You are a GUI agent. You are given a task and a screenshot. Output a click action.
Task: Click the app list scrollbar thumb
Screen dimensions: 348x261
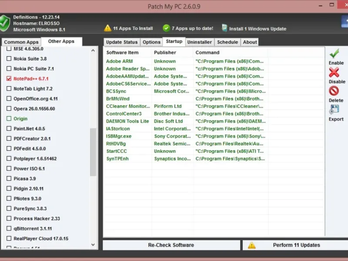coord(93,152)
